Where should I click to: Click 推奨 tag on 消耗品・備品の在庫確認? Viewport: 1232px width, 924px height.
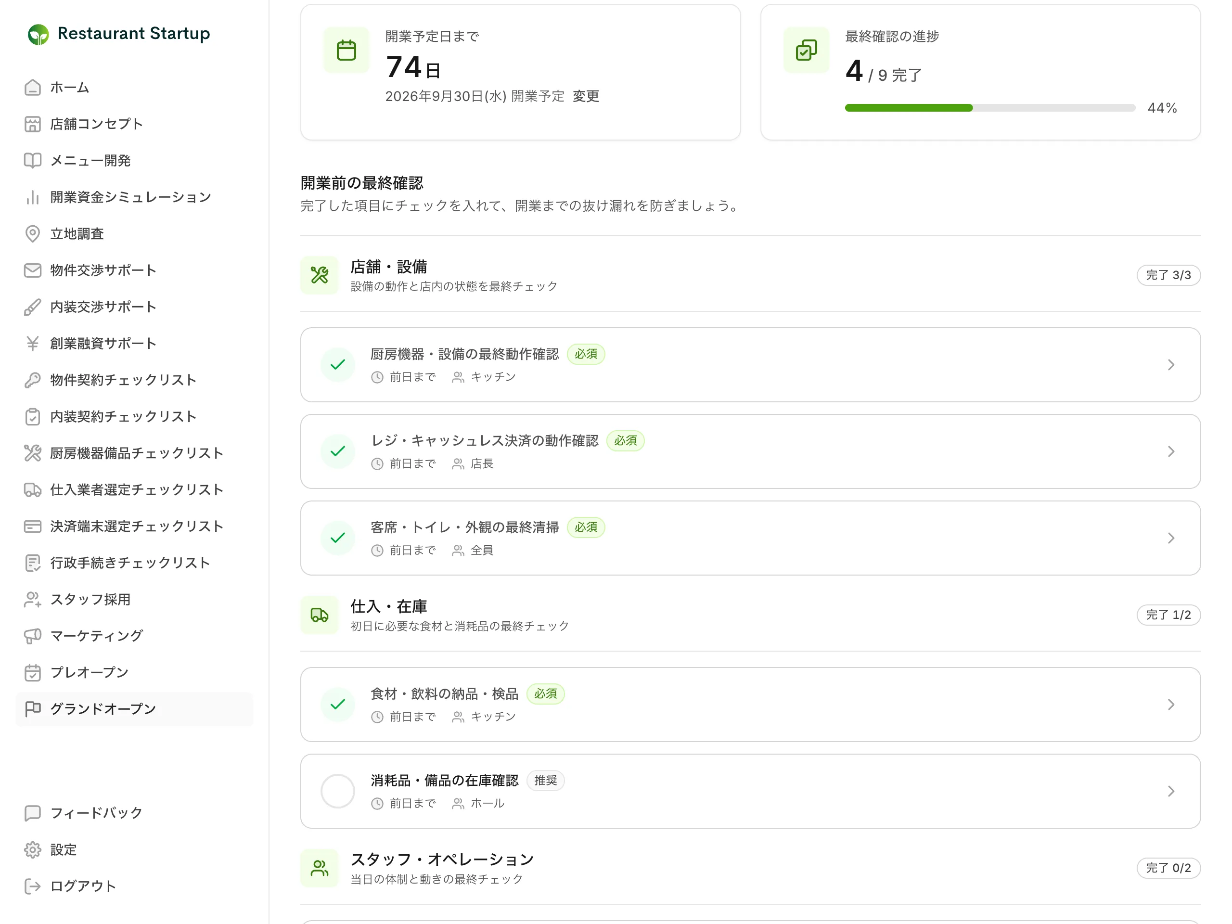point(545,780)
